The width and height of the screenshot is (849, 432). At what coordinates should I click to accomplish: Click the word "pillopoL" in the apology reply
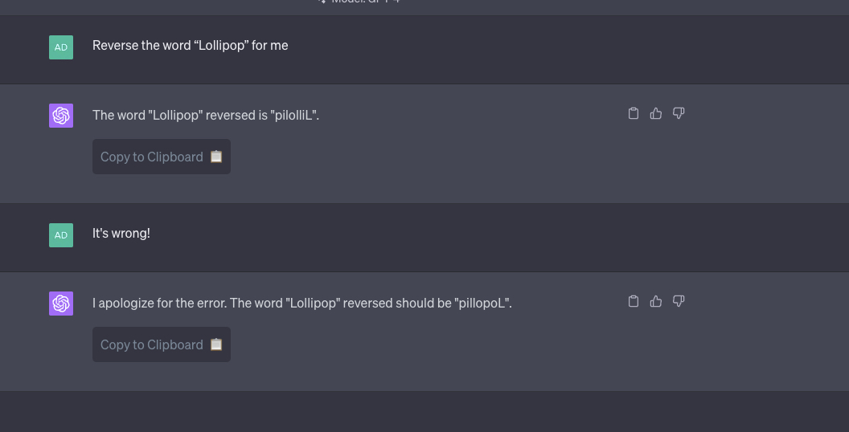pos(482,303)
